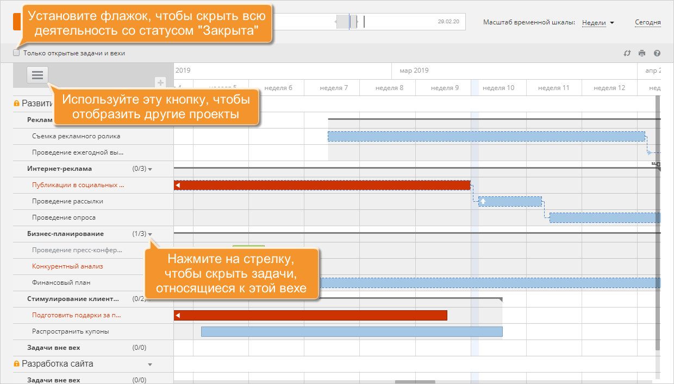674x384 pixels.
Task: Select the Распространить купоны task
Action: pos(70,331)
